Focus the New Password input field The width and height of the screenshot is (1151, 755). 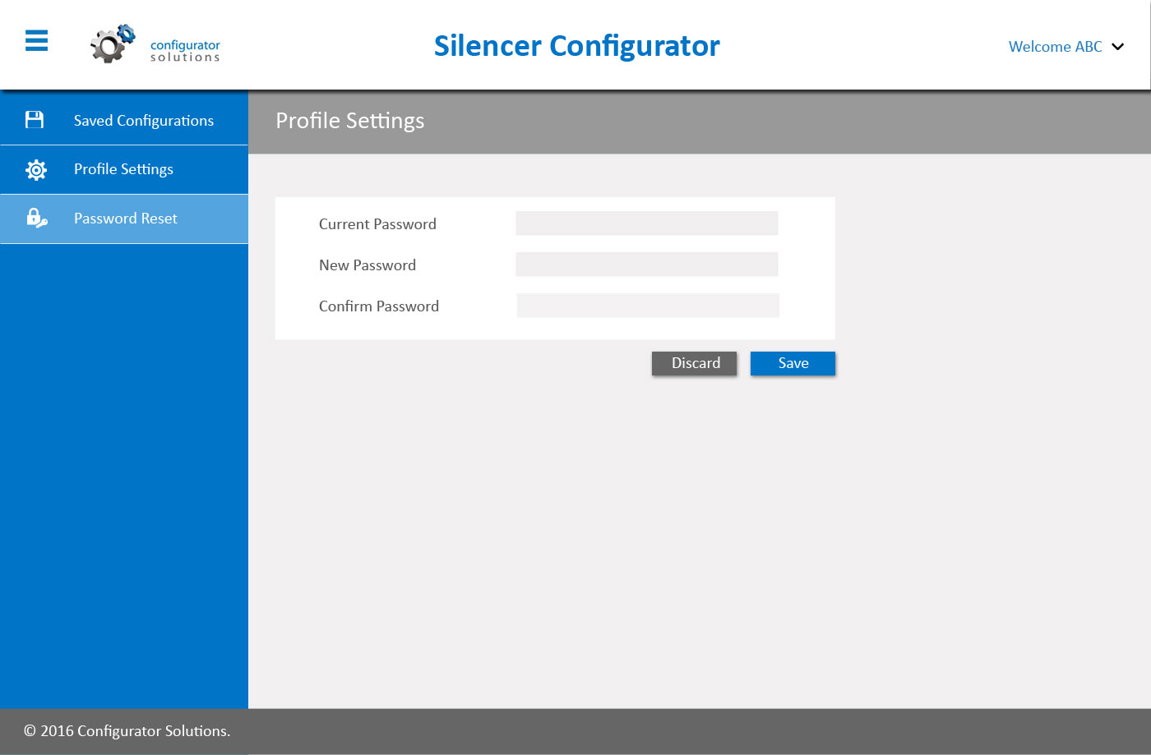click(647, 265)
